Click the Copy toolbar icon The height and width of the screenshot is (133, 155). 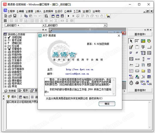coord(26,16)
